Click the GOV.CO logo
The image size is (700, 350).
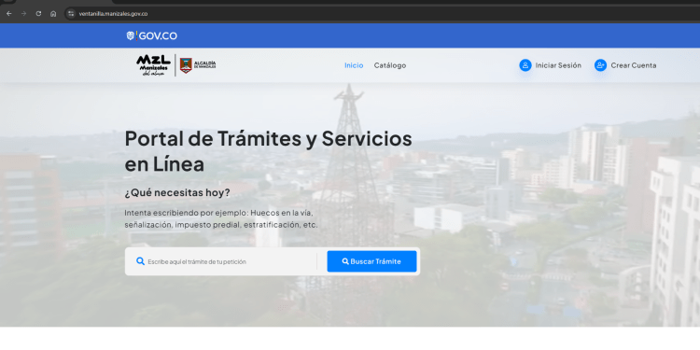pos(152,35)
